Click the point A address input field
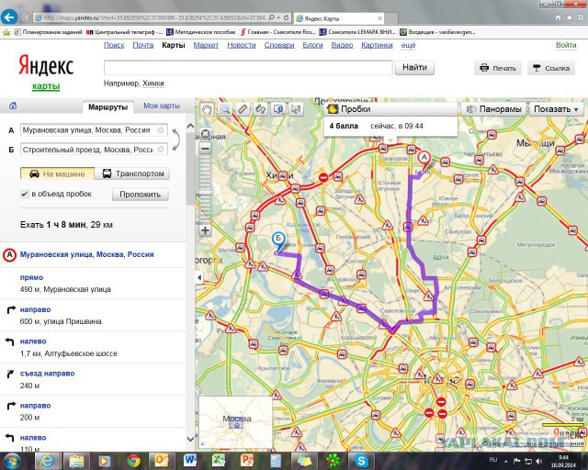 [x=94, y=130]
